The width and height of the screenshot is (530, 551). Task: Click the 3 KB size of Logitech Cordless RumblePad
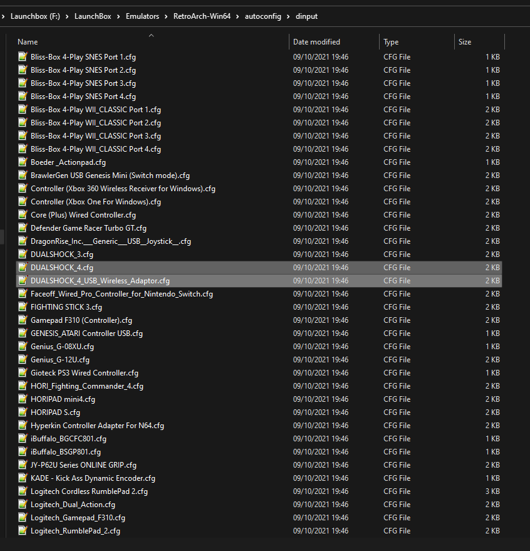[492, 491]
